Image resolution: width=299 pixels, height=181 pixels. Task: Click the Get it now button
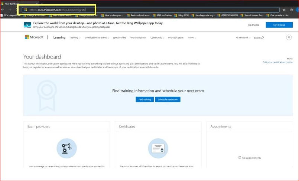click(279, 25)
